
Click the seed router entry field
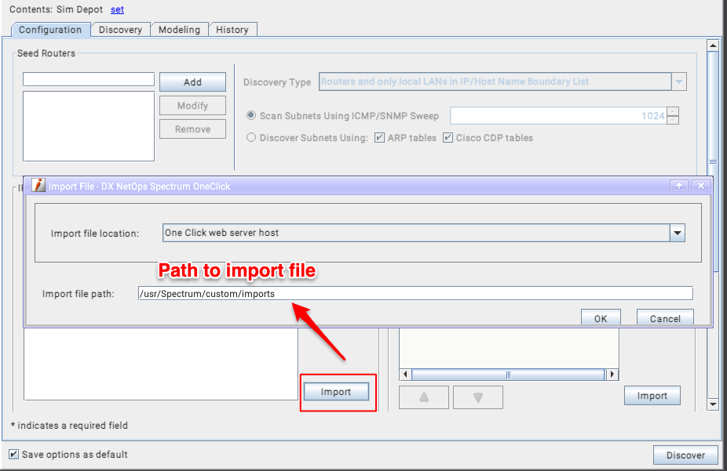click(89, 79)
